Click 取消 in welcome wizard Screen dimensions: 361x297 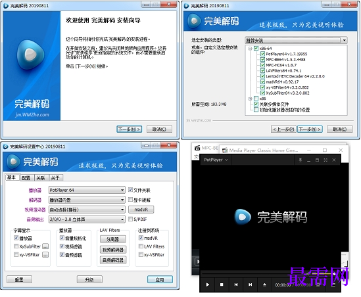[x=159, y=129]
